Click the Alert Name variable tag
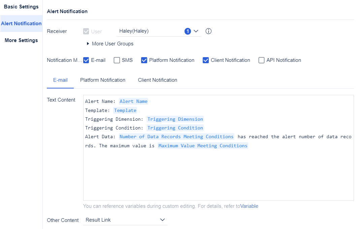 134,102
